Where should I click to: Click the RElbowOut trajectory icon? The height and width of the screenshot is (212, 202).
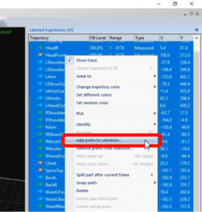coord(40,134)
